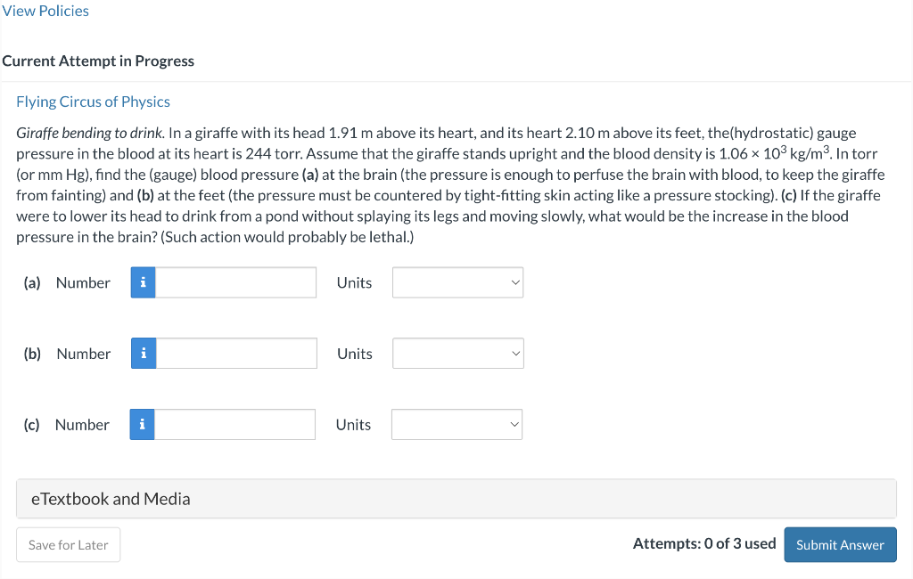The width and height of the screenshot is (913, 579).
Task: Click the Attempts: 0 of 3 used text
Action: (703, 543)
